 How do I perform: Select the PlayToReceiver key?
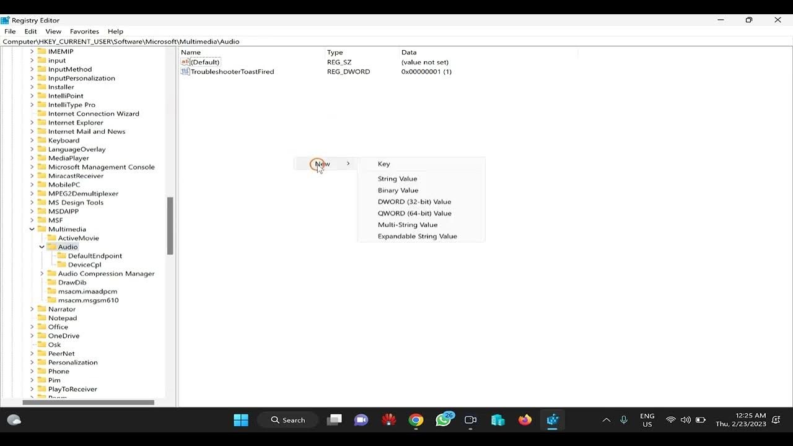click(x=72, y=389)
